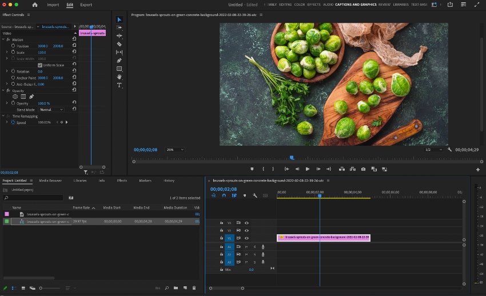Click New Bin folder icon
Image resolution: width=486 pixels, height=296 pixels.
[x=176, y=288]
